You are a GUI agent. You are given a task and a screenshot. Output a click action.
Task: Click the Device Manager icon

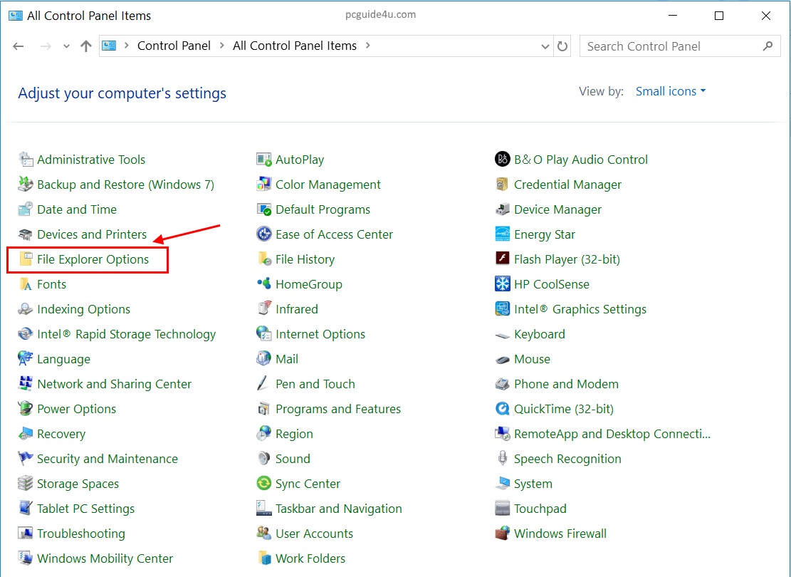coord(503,209)
